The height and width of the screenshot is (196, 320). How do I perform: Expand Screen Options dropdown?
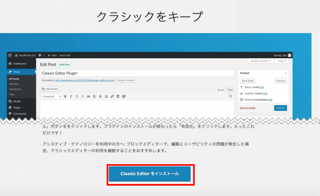[x=261, y=61]
